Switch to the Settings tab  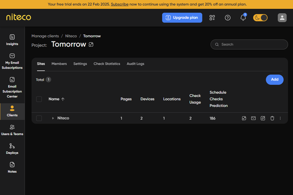(80, 64)
